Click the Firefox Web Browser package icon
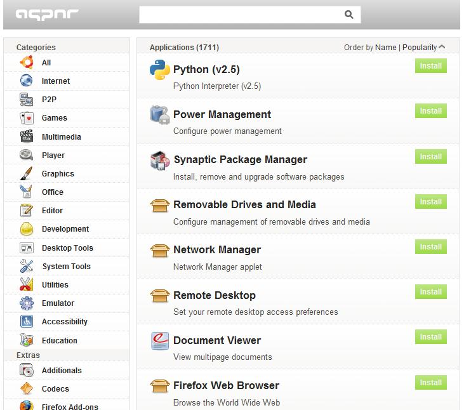Viewport: 464px width, 410px height. 160,386
